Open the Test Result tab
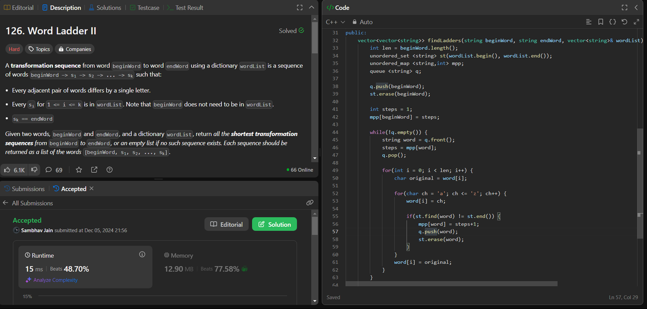The width and height of the screenshot is (647, 309). [x=184, y=8]
